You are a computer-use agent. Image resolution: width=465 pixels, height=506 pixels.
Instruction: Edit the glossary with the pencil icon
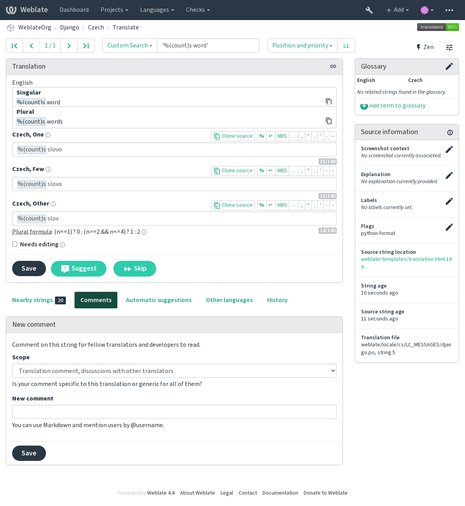[449, 66]
